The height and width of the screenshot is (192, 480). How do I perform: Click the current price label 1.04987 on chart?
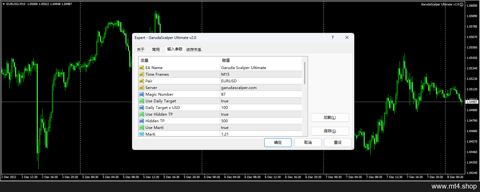tap(472, 102)
